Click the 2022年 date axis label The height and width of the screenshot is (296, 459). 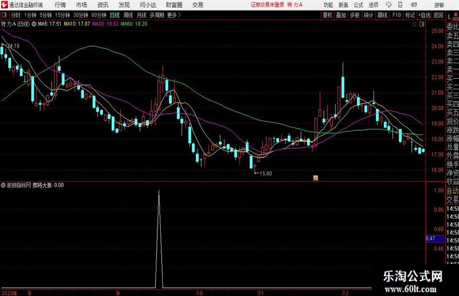[x=9, y=293]
